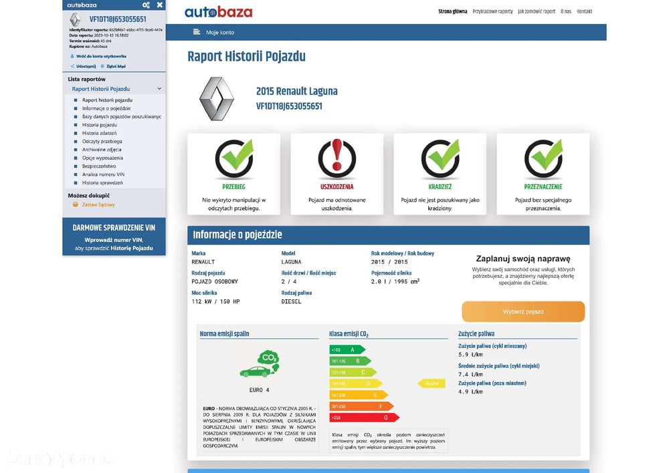This screenshot has width=669, height=473.
Task: Select Opcje wyposażenia sidebar item
Action: pyautogui.click(x=102, y=158)
